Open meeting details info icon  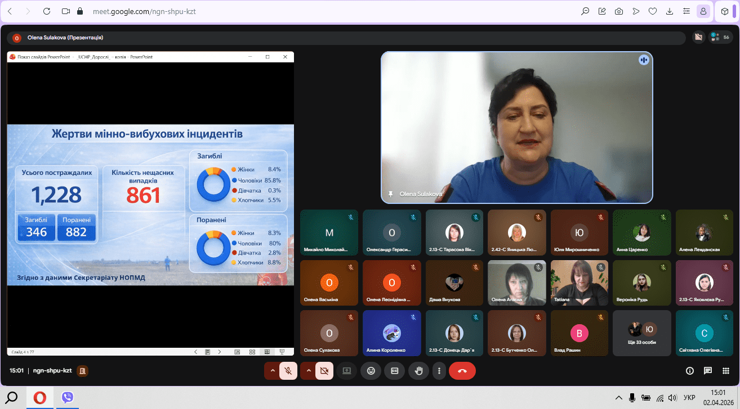(x=689, y=371)
